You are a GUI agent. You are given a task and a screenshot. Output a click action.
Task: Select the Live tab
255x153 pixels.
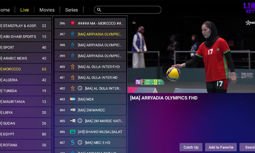(x=25, y=10)
